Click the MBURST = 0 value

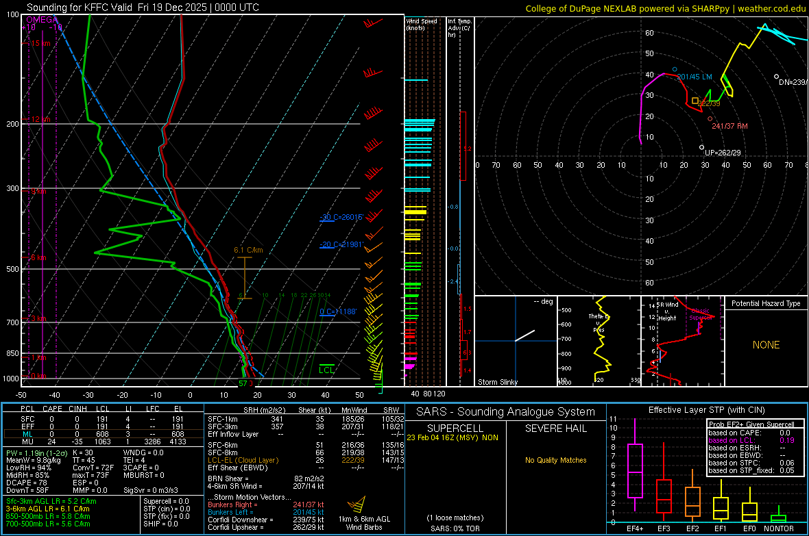[145, 475]
